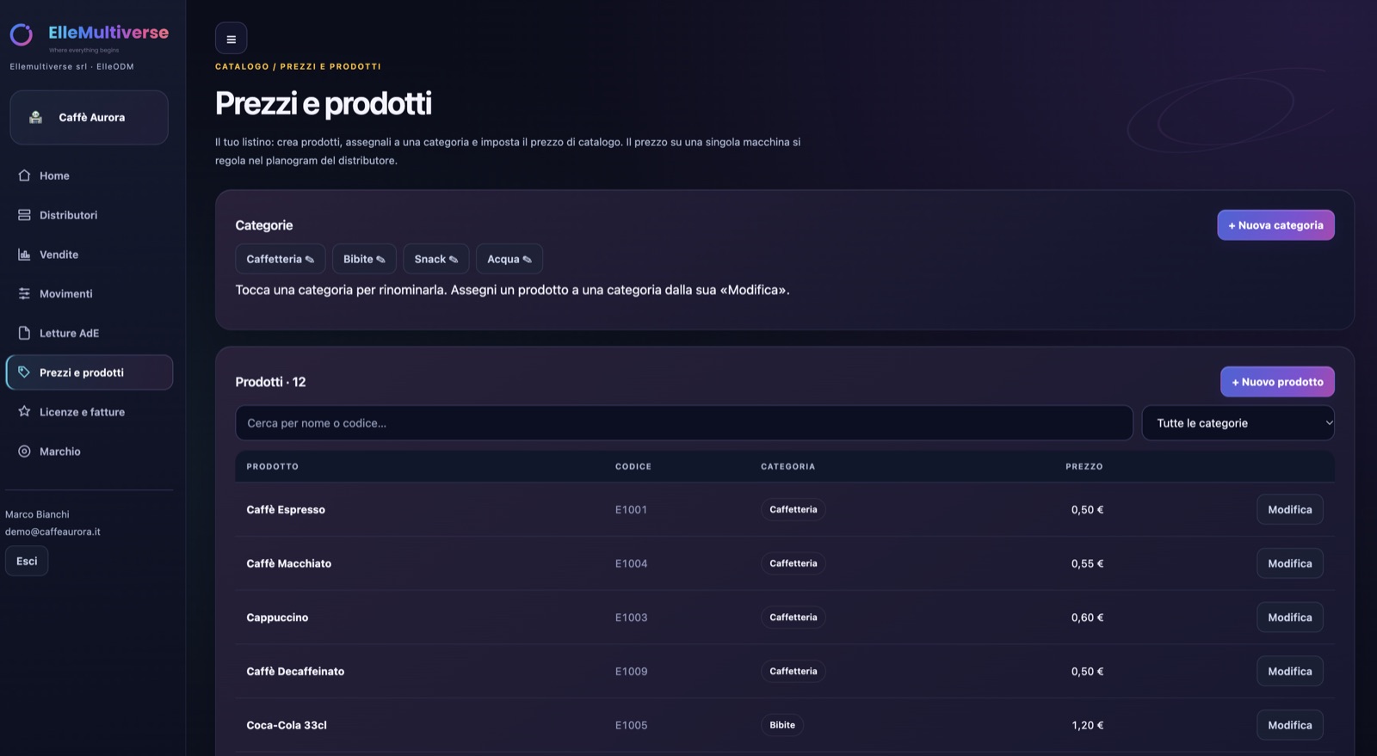
Task: Click the Prezzi e prodotti tag icon
Action: tap(24, 372)
